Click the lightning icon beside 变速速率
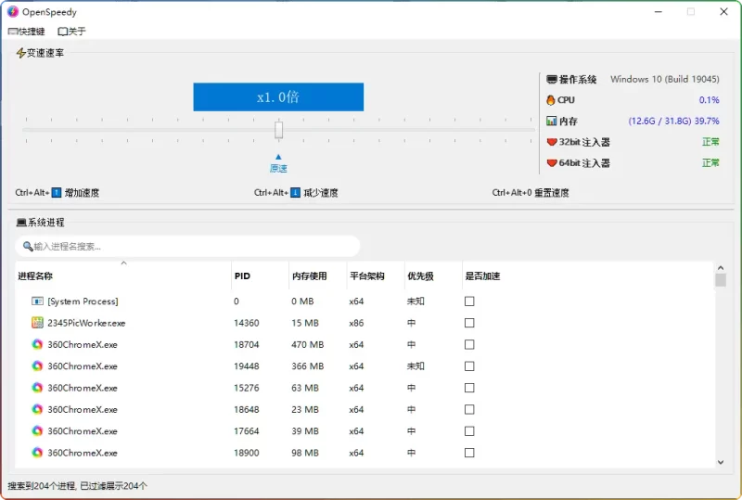 click(x=20, y=53)
